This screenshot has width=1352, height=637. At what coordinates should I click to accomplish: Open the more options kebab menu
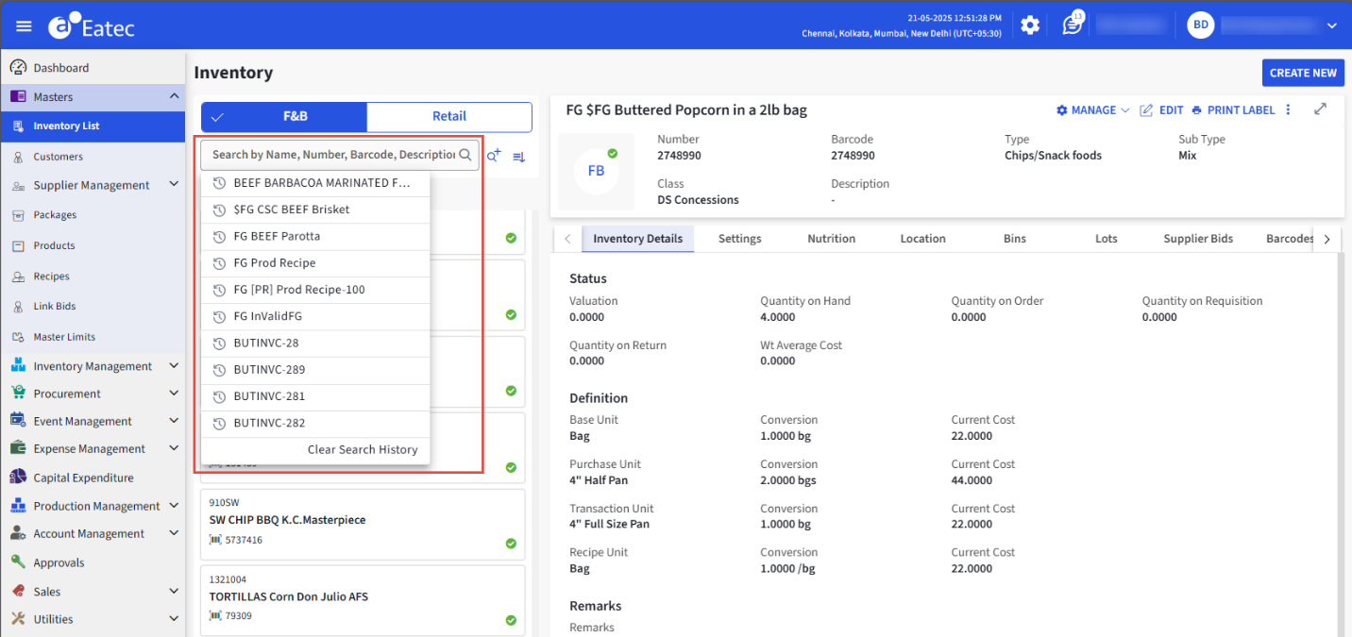point(1288,110)
